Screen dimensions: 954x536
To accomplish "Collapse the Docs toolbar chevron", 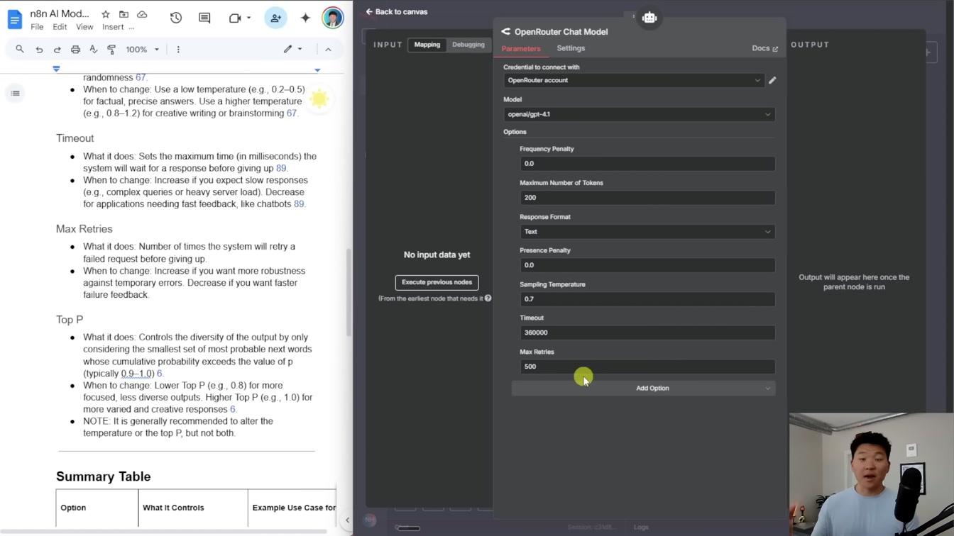I will click(328, 50).
